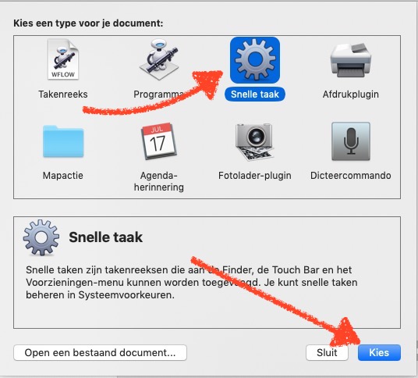Image resolution: width=418 pixels, height=378 pixels.
Task: Choose the Agenda-herinnering calendar icon
Action: [x=159, y=141]
